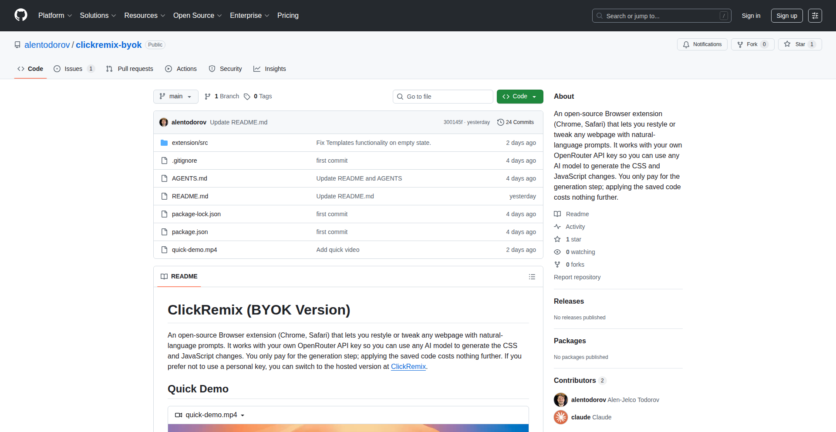Open the Report repository link
Screen dimensions: 836x432
tap(577, 277)
